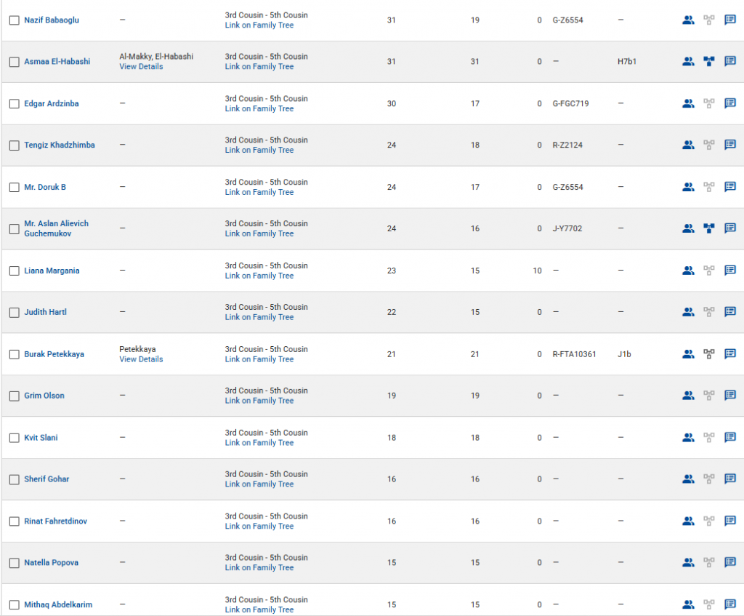Open Burak Petekkaya's family tree icon
744x616 pixels.
tap(709, 354)
